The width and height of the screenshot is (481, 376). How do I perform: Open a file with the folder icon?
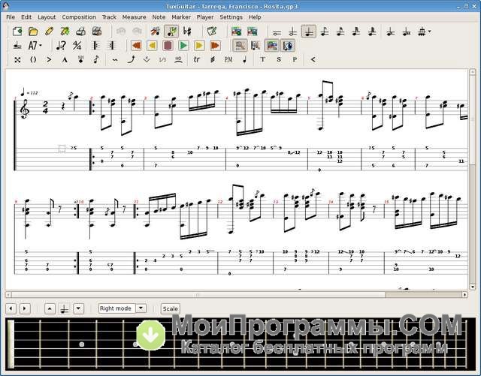click(x=33, y=32)
